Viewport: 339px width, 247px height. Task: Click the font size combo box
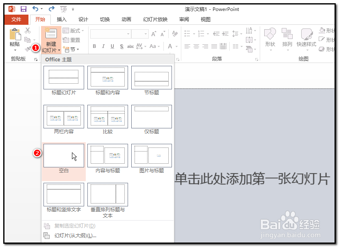pyautogui.click(x=140, y=34)
